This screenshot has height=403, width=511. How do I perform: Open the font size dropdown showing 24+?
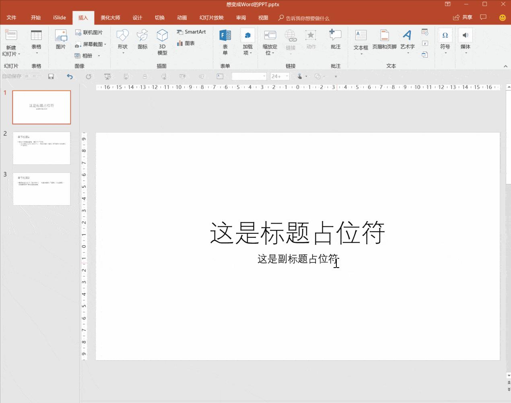(287, 76)
